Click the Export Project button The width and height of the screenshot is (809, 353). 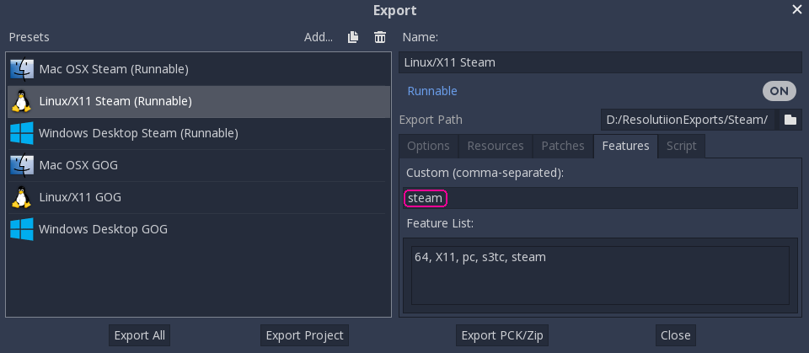(x=304, y=335)
